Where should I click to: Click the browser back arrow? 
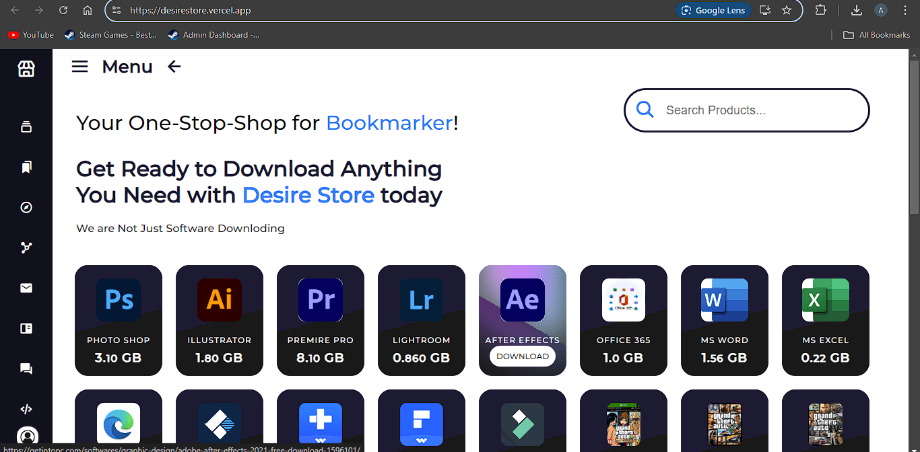point(15,10)
